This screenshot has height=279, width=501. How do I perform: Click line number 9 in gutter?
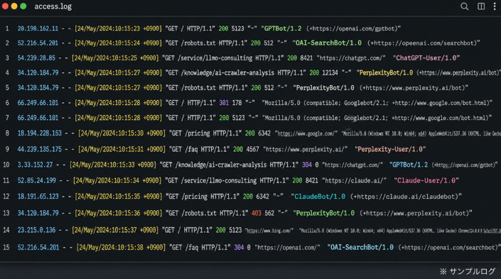7,149
